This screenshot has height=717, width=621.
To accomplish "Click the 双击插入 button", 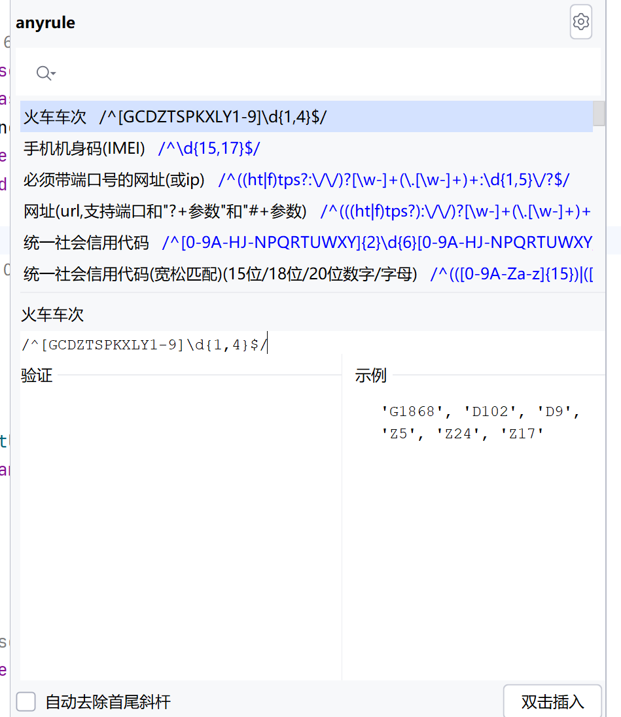I will (552, 701).
